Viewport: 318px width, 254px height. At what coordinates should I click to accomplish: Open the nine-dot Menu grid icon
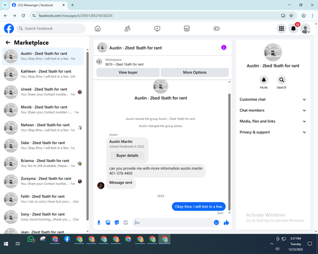(x=281, y=29)
